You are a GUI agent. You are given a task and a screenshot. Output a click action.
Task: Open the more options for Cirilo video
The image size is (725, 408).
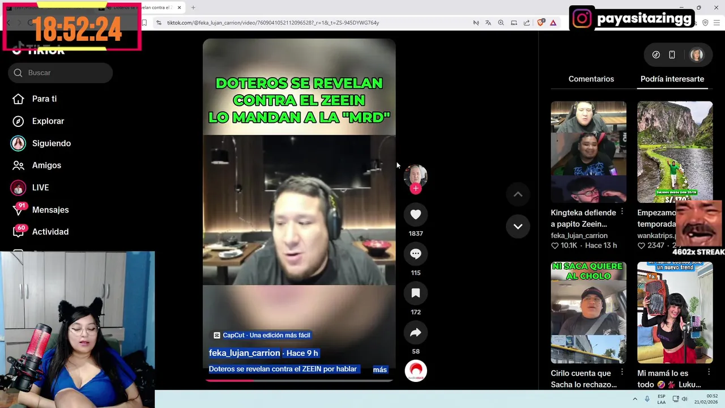(622, 372)
